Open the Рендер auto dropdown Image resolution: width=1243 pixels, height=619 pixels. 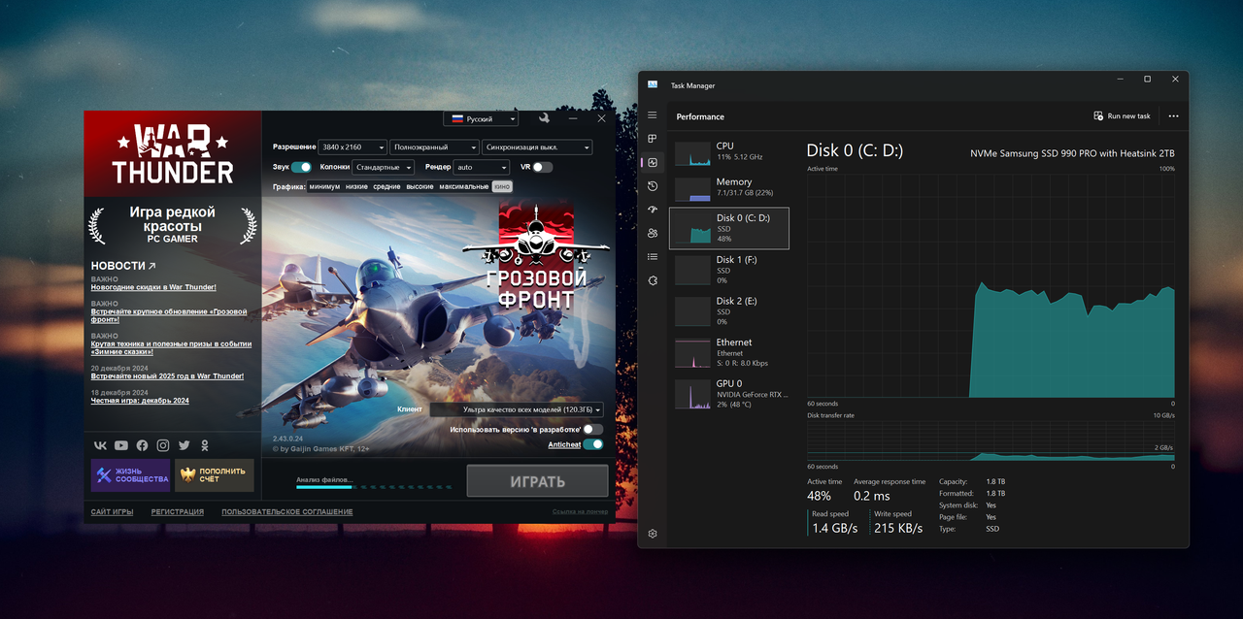[x=482, y=167]
